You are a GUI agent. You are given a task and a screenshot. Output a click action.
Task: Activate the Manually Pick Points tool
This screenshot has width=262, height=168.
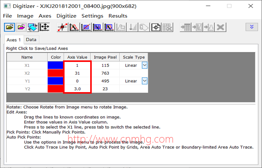point(62,27)
